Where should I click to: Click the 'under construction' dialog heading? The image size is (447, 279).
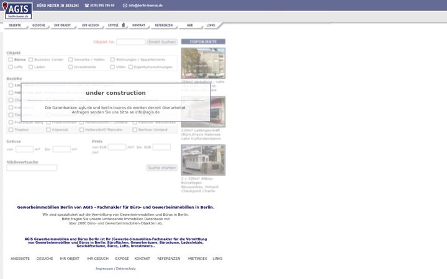click(x=115, y=93)
